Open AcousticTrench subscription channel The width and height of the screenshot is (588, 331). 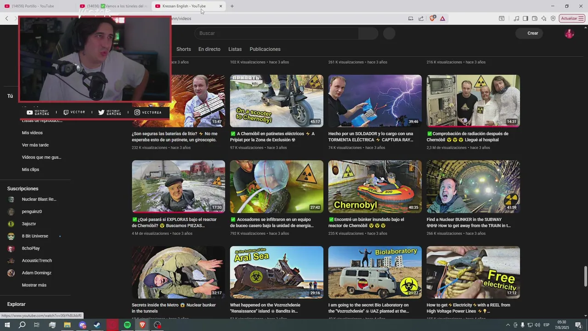tap(37, 261)
